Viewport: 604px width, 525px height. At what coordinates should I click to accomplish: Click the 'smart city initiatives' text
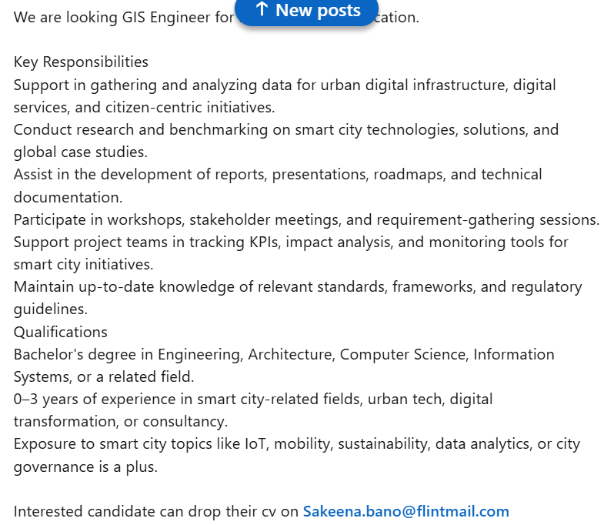(84, 265)
